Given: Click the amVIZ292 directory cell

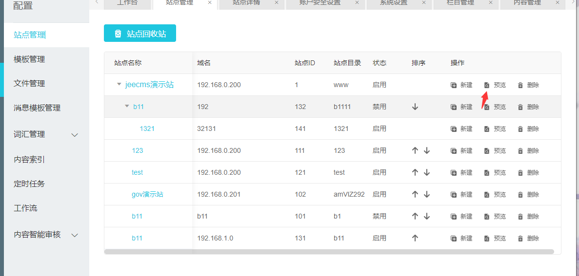Looking at the screenshot, I should point(349,194).
